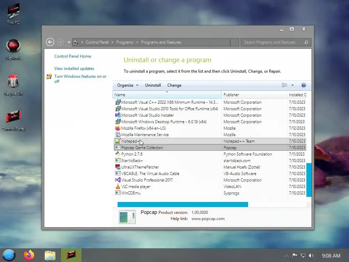Image resolution: width=349 pixels, height=262 pixels.
Task: Click www.popcap.com help link text
Action: click(208, 219)
